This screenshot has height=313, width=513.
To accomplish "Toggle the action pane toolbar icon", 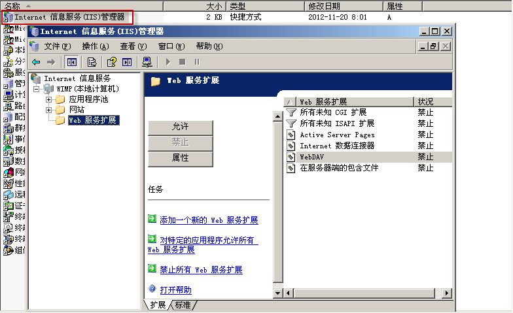I will (127, 62).
